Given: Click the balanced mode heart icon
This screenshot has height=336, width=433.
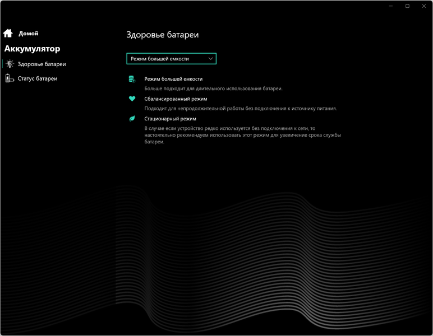Looking at the screenshot, I should [132, 99].
